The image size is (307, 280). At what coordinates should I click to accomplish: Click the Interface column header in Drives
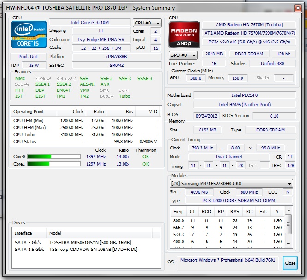point(29,233)
